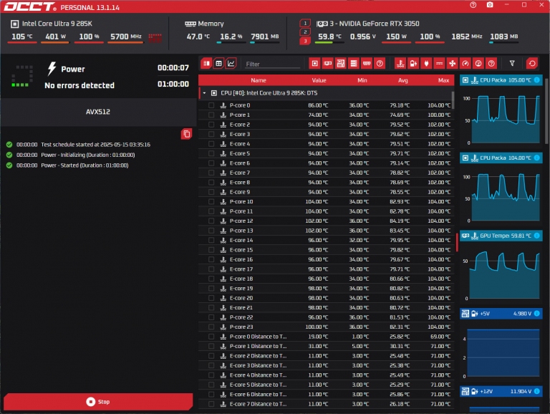Toggle the power plug sensor type filter

pos(426,64)
